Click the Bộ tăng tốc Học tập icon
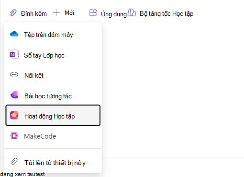Viewport: 244px width, 177px height. (x=132, y=13)
